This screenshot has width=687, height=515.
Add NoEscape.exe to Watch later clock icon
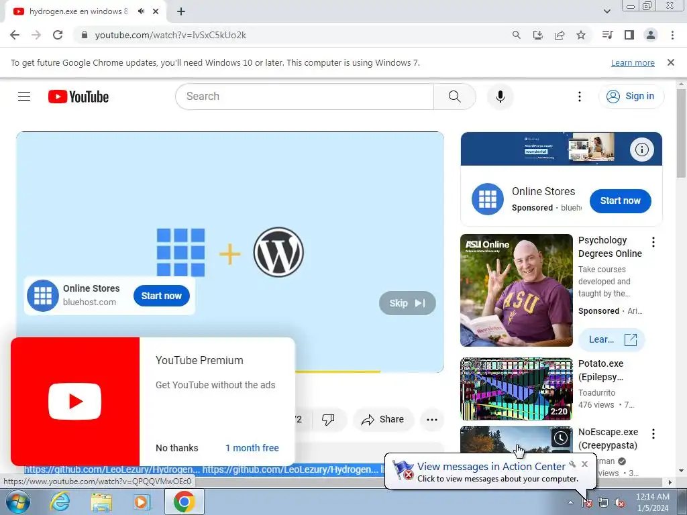tap(560, 437)
